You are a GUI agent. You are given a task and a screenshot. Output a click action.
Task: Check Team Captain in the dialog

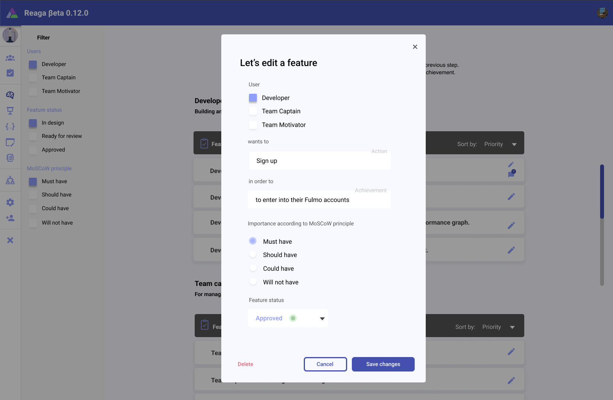[253, 111]
